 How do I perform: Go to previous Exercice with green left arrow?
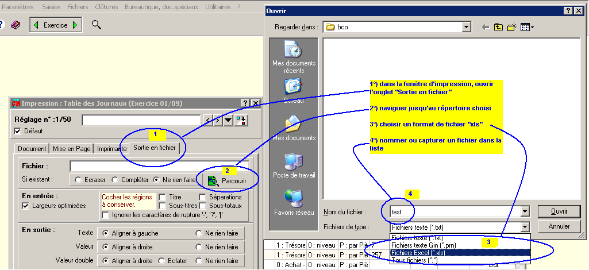(36, 25)
